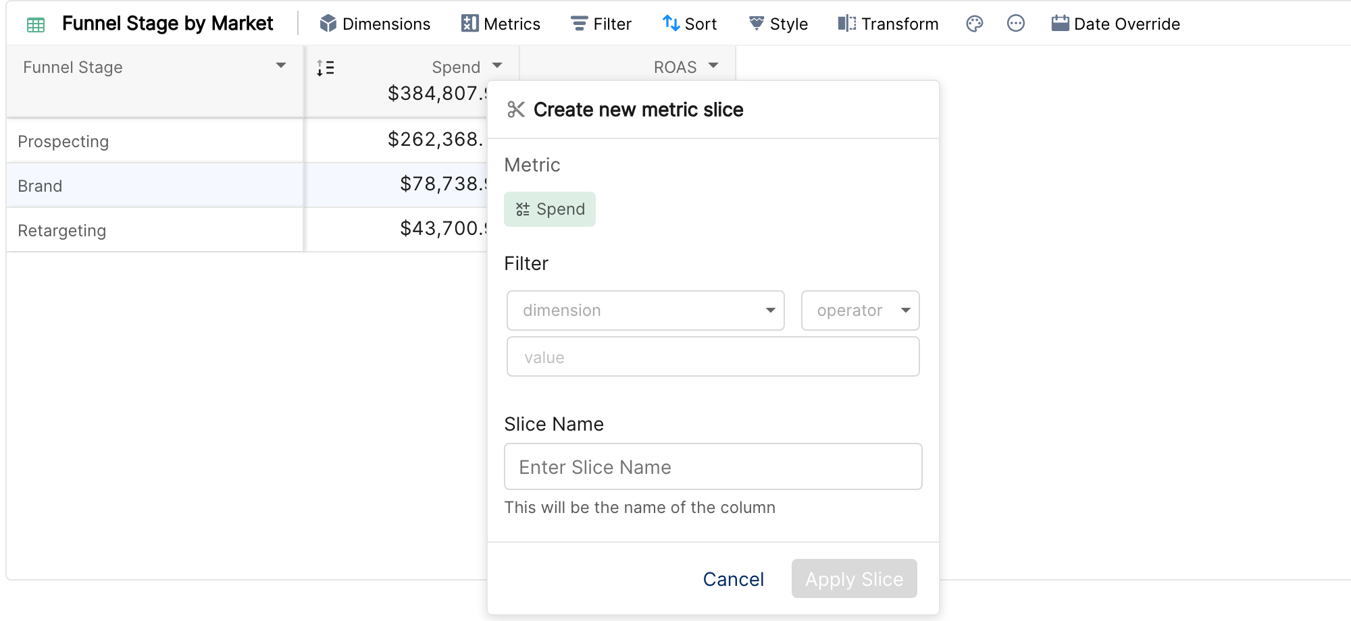Open the Filter menu
This screenshot has width=1351, height=621.
pyautogui.click(x=601, y=24)
